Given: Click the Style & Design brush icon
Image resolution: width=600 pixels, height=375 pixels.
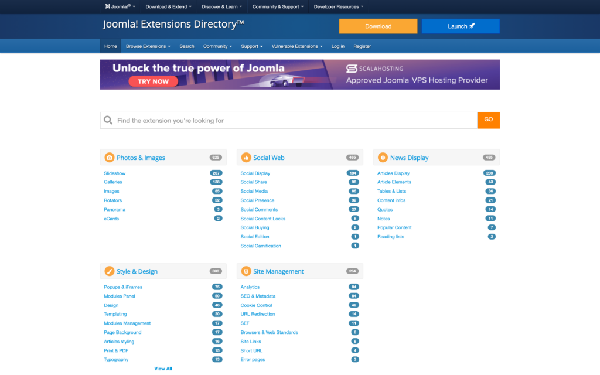Looking at the screenshot, I should point(110,271).
